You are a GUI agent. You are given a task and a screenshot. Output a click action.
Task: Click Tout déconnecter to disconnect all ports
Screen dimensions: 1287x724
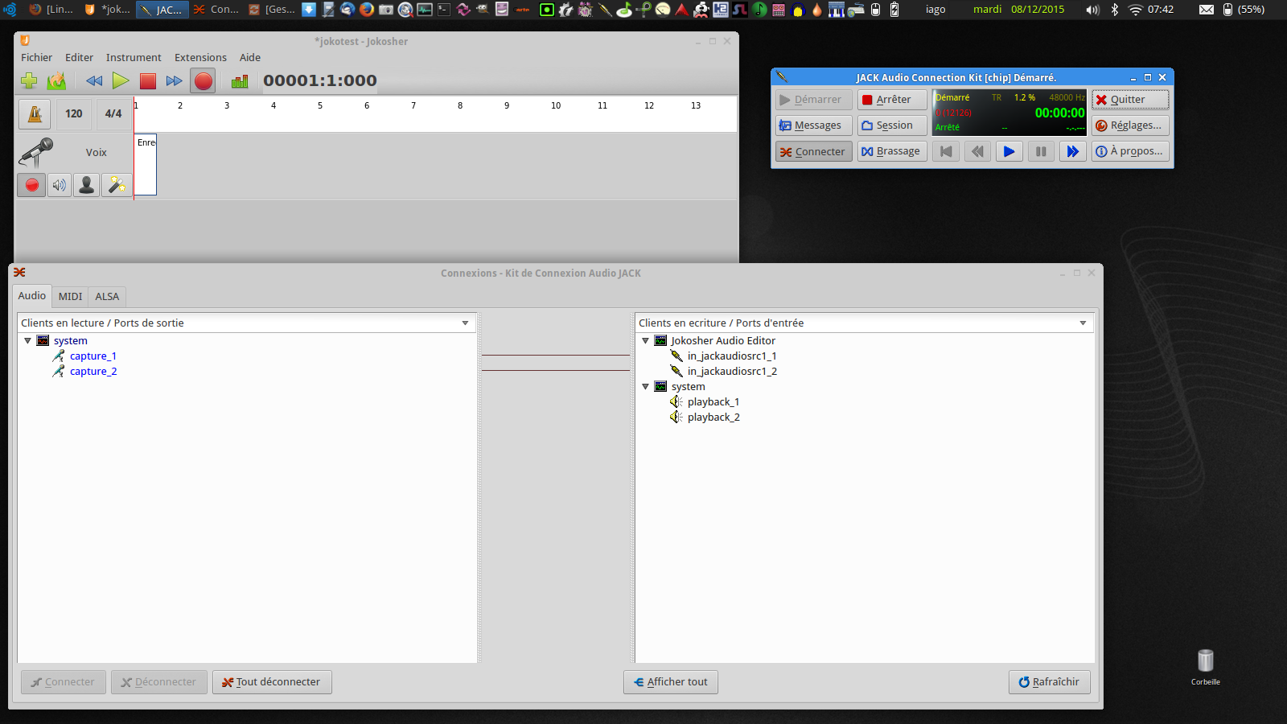point(272,682)
